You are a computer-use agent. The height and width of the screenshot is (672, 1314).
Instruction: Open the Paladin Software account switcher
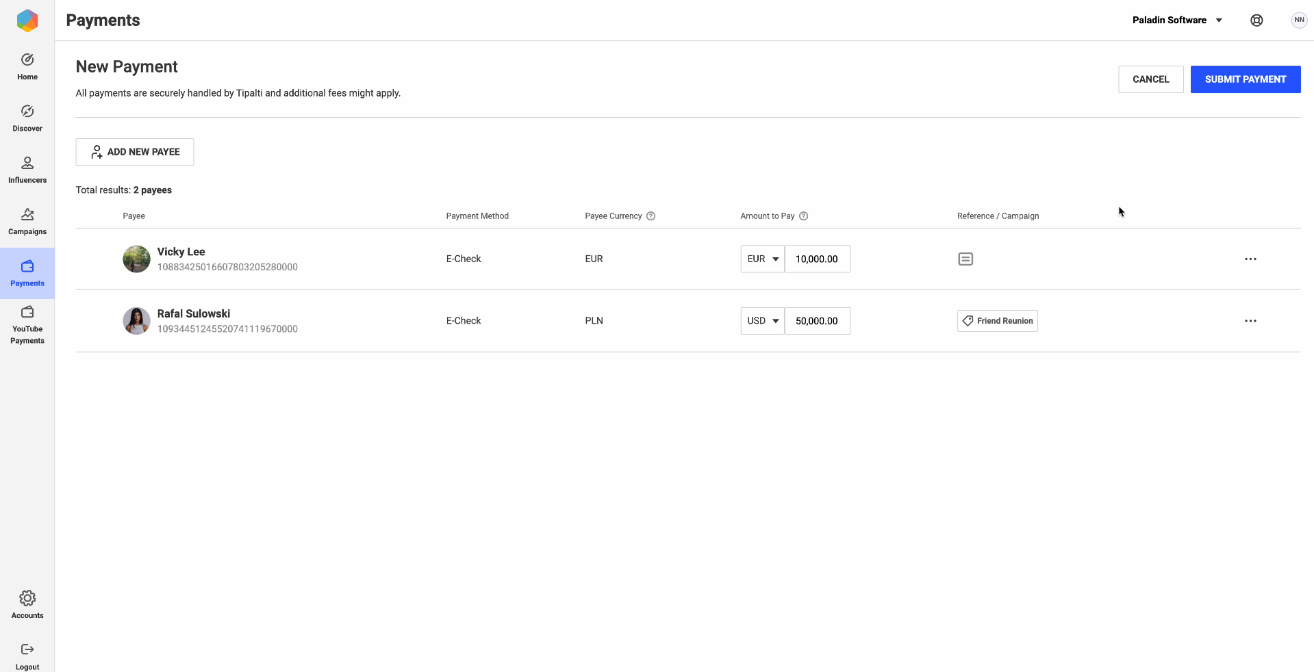[1177, 20]
